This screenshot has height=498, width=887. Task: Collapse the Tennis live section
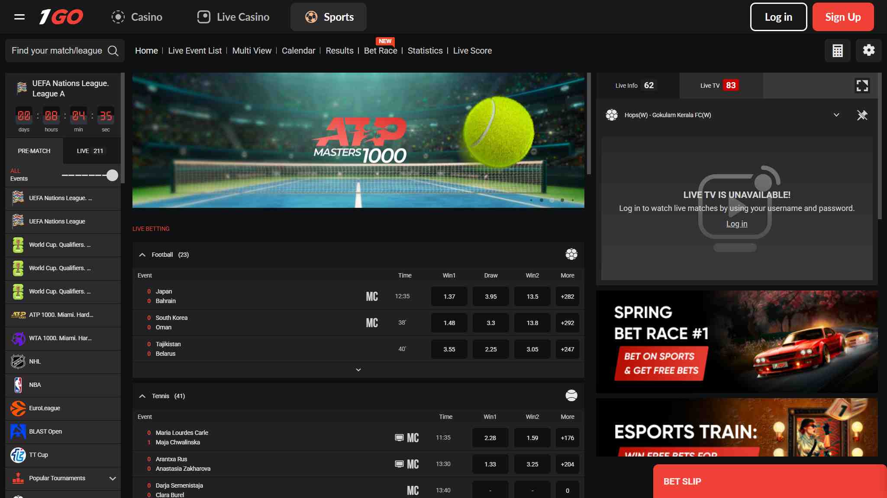[142, 396]
